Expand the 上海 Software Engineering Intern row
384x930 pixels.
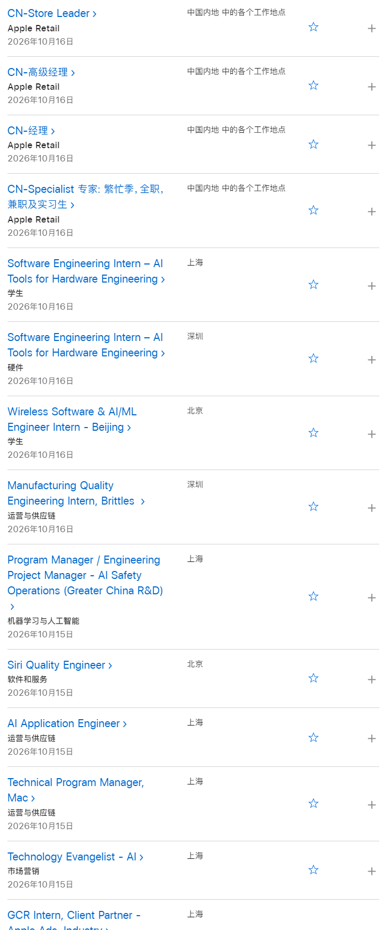[372, 286]
